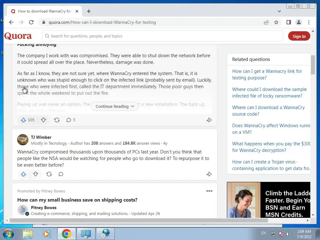Open Chrome three-dot settings menu
Screen dimensions: 320x240
309,22
